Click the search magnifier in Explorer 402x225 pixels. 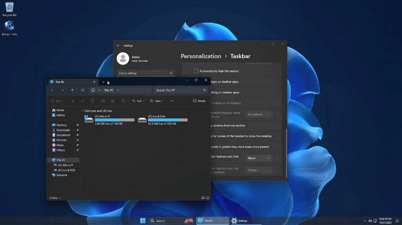point(204,90)
